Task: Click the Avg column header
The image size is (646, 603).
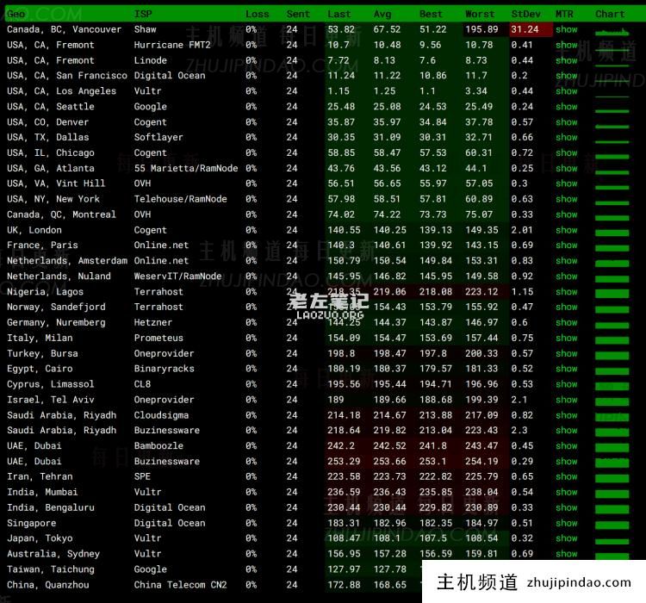Action: coord(382,14)
